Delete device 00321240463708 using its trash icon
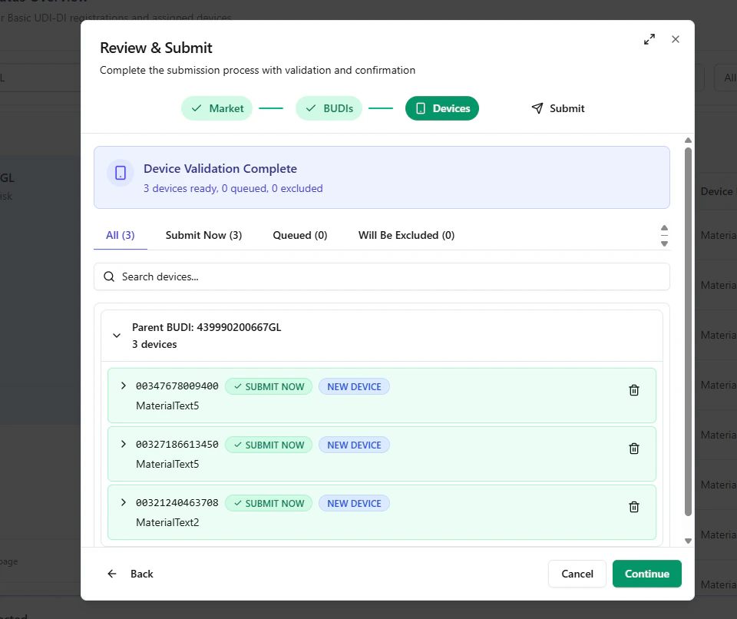The height and width of the screenshot is (619, 737). point(633,506)
